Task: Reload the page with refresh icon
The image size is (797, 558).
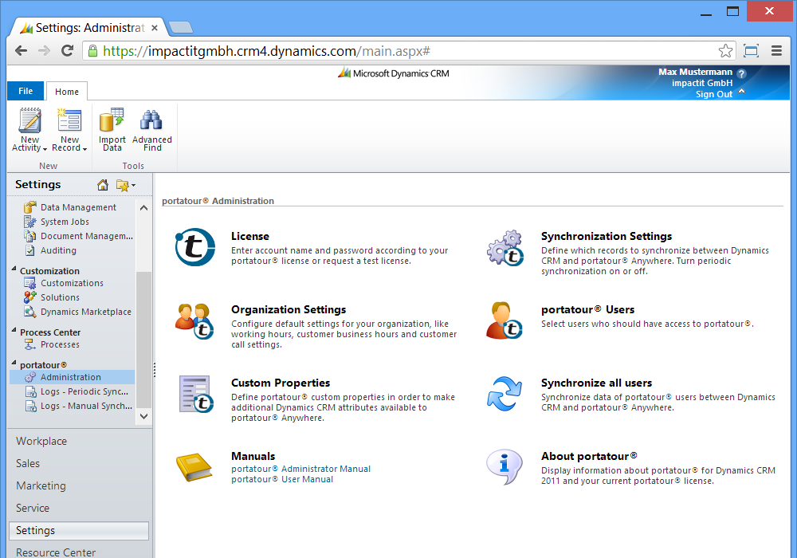Action: click(67, 51)
